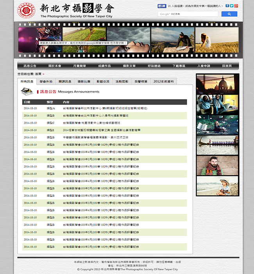Open 月賽簡章 in the navigation bar
Image resolution: width=254 pixels, height=274 pixels.
click(x=80, y=66)
